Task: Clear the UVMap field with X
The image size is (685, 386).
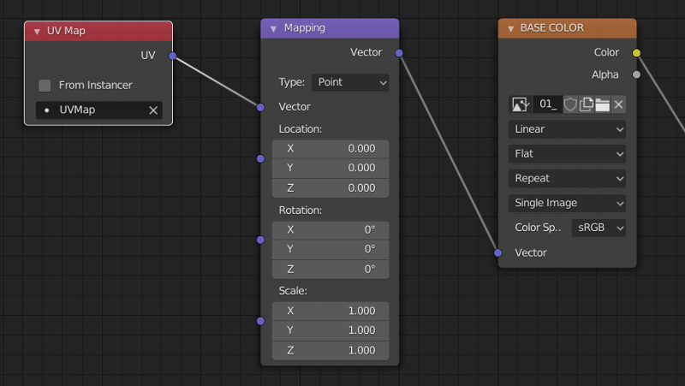Action: click(154, 110)
